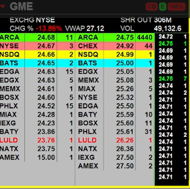
Task: Select MEMX ask row at 25.08
Action: click(115, 80)
